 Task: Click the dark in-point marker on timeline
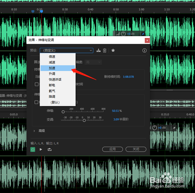point(33,12)
